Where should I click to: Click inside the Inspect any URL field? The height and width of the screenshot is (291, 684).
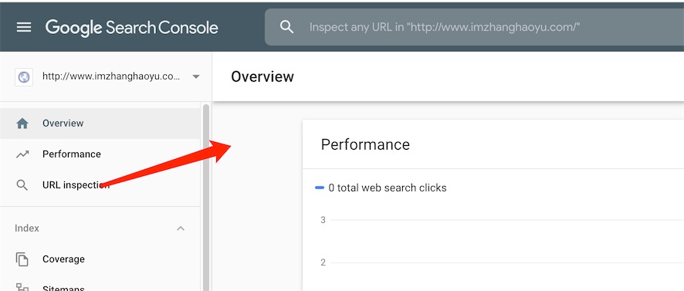pos(474,27)
